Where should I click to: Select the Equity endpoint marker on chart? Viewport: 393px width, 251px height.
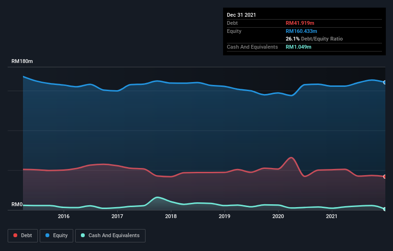pyautogui.click(x=385, y=83)
